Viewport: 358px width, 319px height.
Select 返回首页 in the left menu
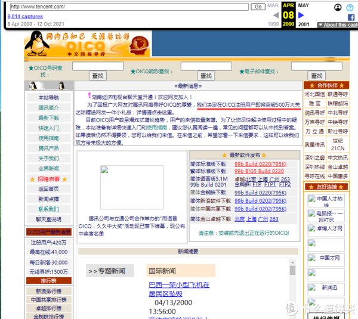pos(49,189)
